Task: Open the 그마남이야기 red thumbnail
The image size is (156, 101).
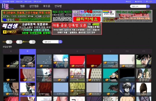Action: click(77, 61)
